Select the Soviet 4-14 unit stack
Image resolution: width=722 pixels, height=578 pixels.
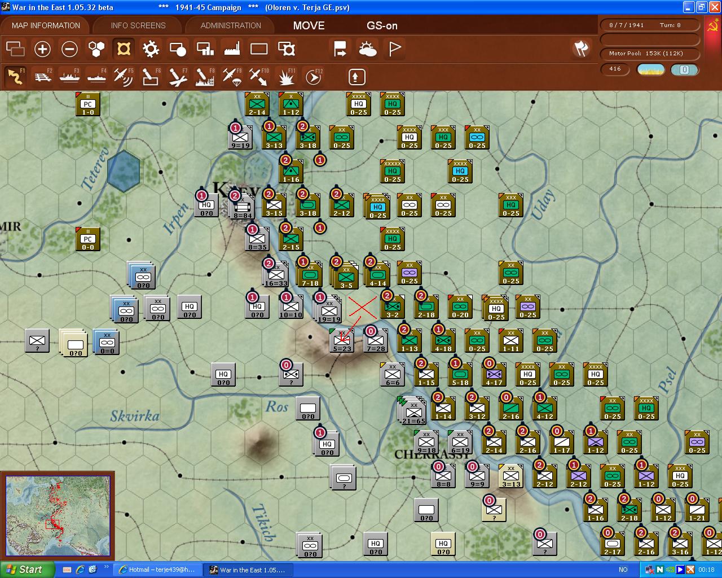(377, 274)
